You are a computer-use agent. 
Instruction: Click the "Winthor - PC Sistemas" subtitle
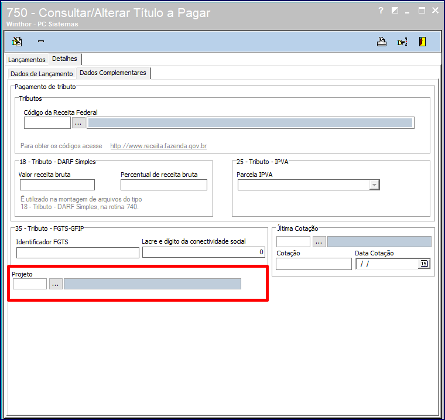42,24
